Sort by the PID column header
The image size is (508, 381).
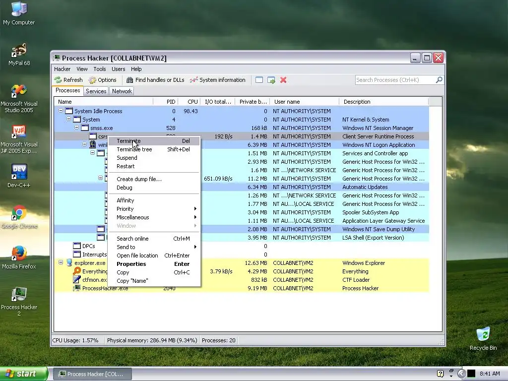pyautogui.click(x=166, y=102)
